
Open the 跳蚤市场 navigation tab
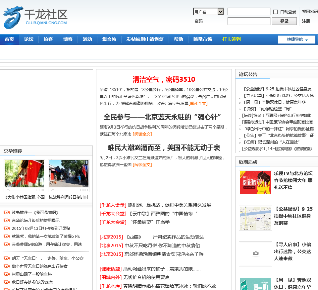pyautogui.click(x=203, y=39)
